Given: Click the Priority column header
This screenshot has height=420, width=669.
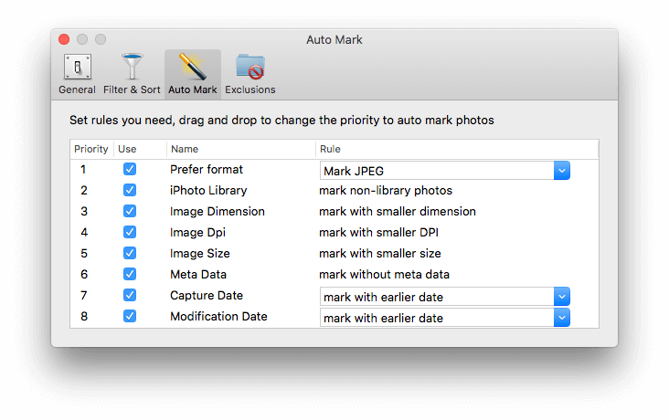Looking at the screenshot, I should click(x=91, y=149).
